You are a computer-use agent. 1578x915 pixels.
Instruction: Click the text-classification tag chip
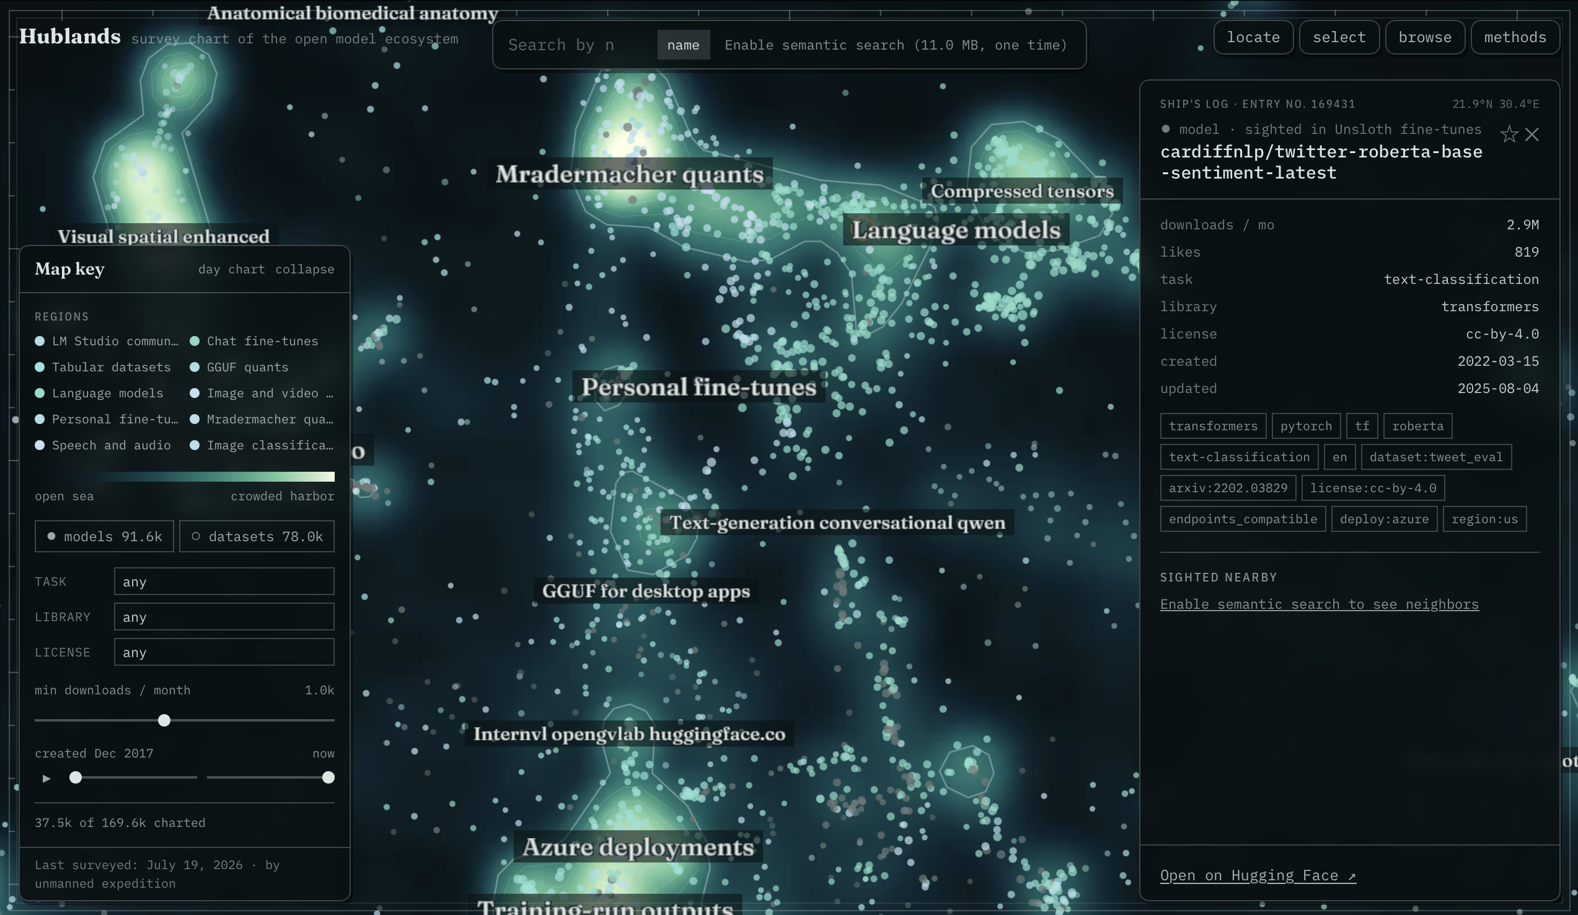click(1239, 456)
